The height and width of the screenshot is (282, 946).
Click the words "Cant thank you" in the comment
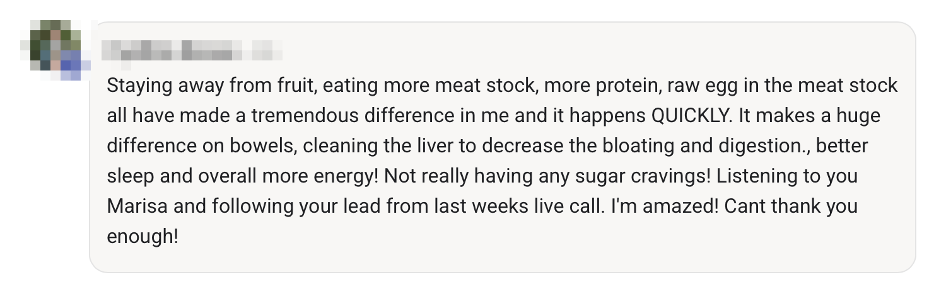(791, 206)
